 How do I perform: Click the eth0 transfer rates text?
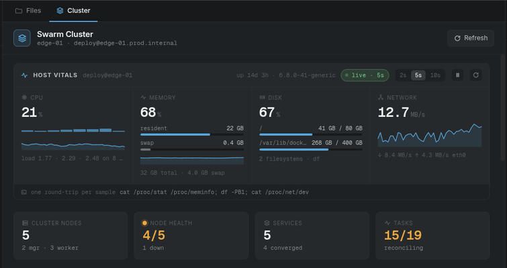(422, 155)
